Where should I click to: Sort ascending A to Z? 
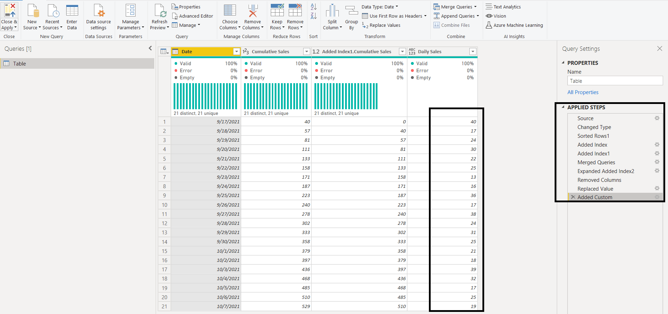(x=313, y=7)
